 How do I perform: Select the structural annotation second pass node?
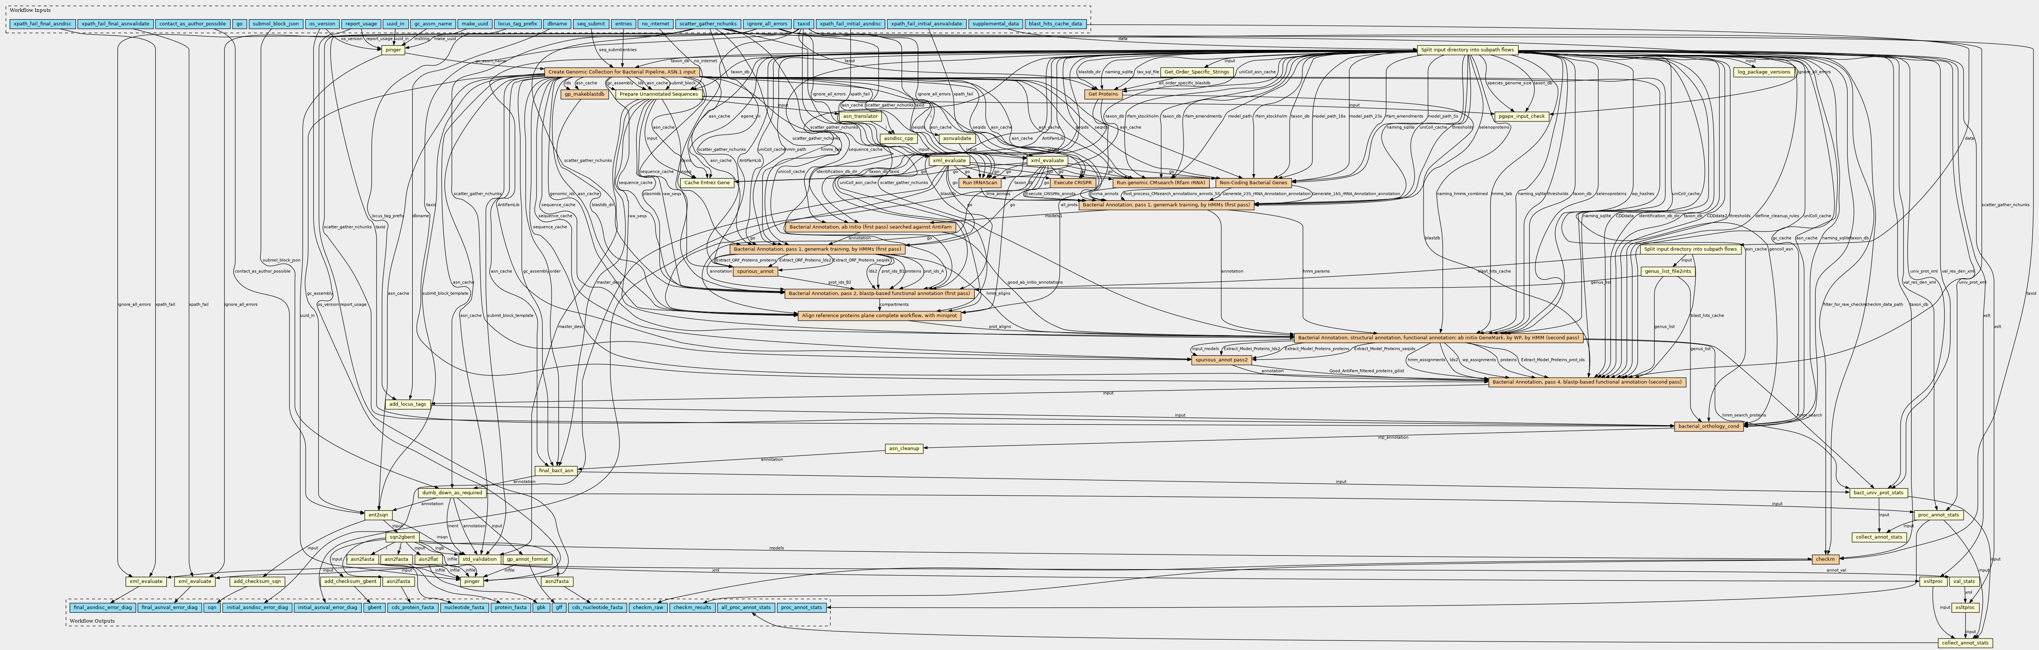pyautogui.click(x=1438, y=338)
